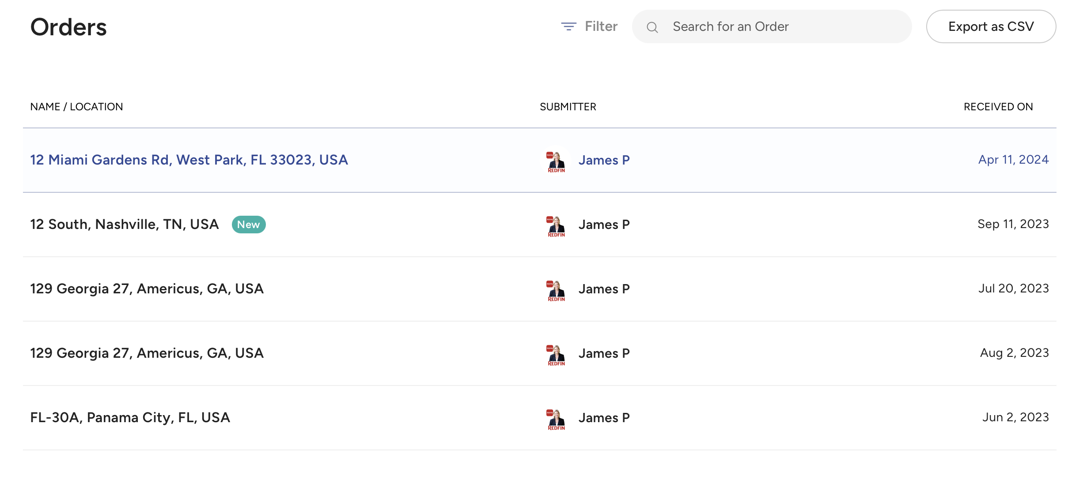
Task: Sort by Submitter column header
Action: coord(568,107)
